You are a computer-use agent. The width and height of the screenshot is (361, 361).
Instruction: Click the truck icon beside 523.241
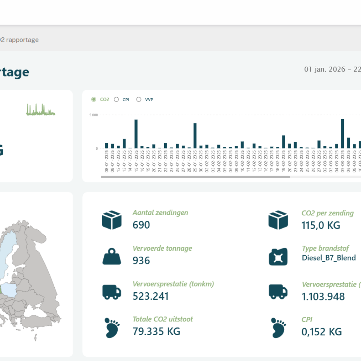[x=112, y=292]
